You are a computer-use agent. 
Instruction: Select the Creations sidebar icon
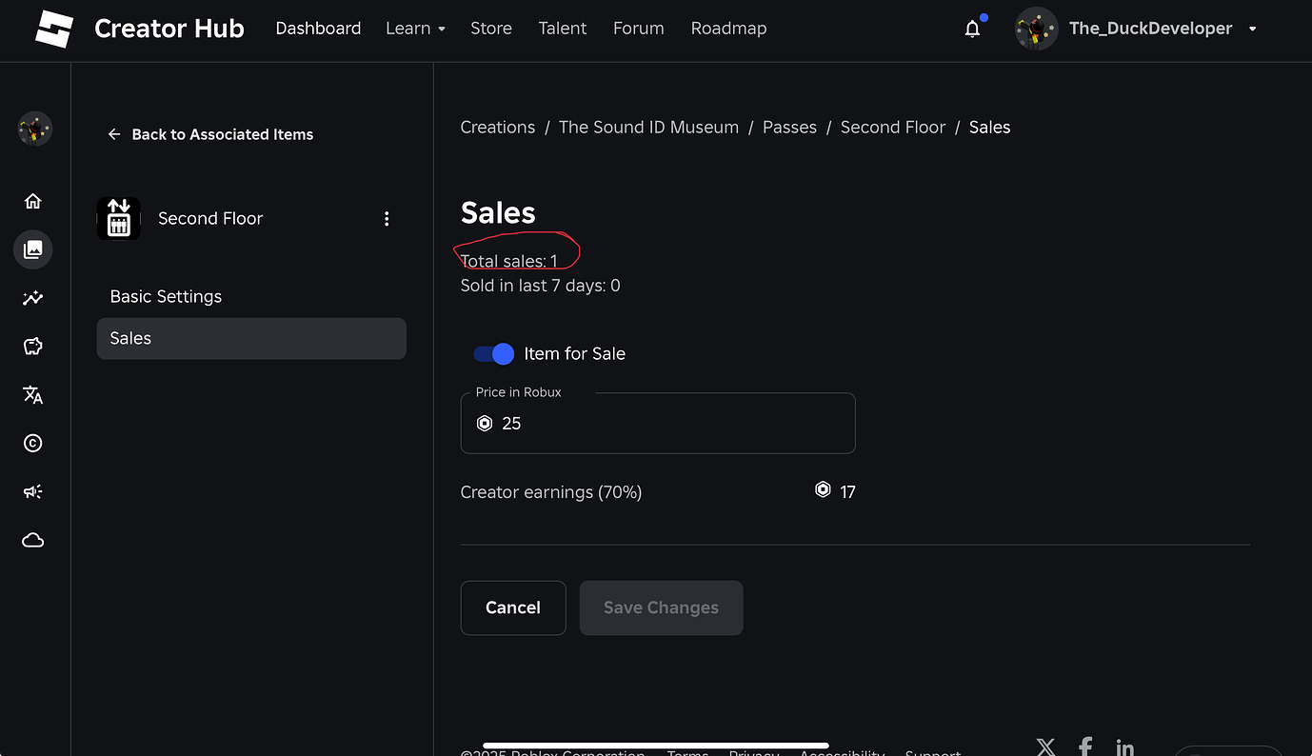pos(32,249)
